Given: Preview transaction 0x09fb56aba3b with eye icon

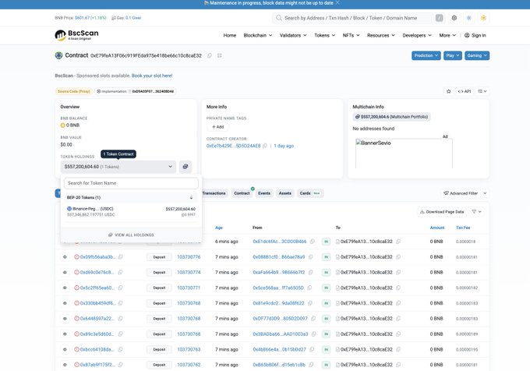Looking at the screenshot, I should click(65, 256).
